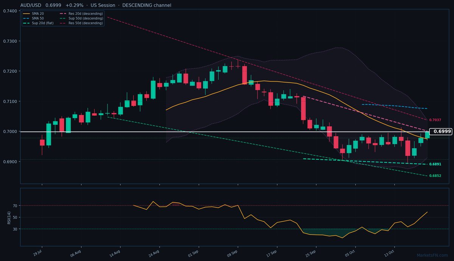Select Res 20d (descending) legend entry

click(81, 14)
